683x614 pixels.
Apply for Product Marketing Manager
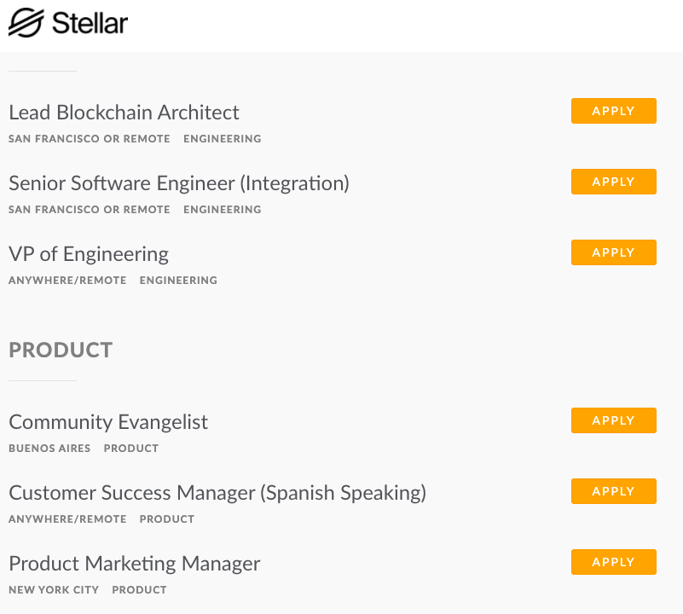point(613,562)
